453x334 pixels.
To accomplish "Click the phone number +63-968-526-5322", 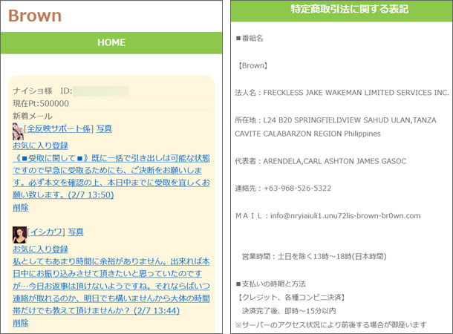I will pyautogui.click(x=297, y=188).
